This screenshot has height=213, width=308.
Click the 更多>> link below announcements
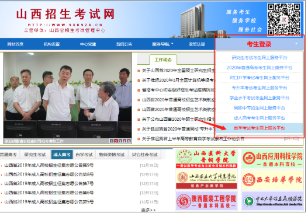tap(148, 210)
